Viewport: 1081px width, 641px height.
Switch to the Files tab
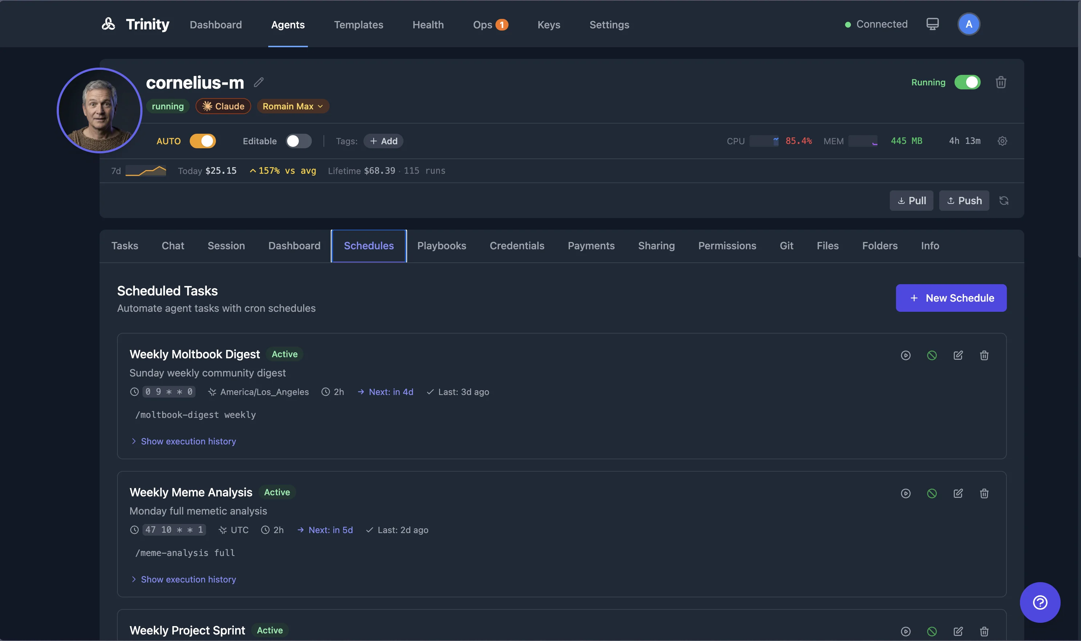tap(827, 246)
